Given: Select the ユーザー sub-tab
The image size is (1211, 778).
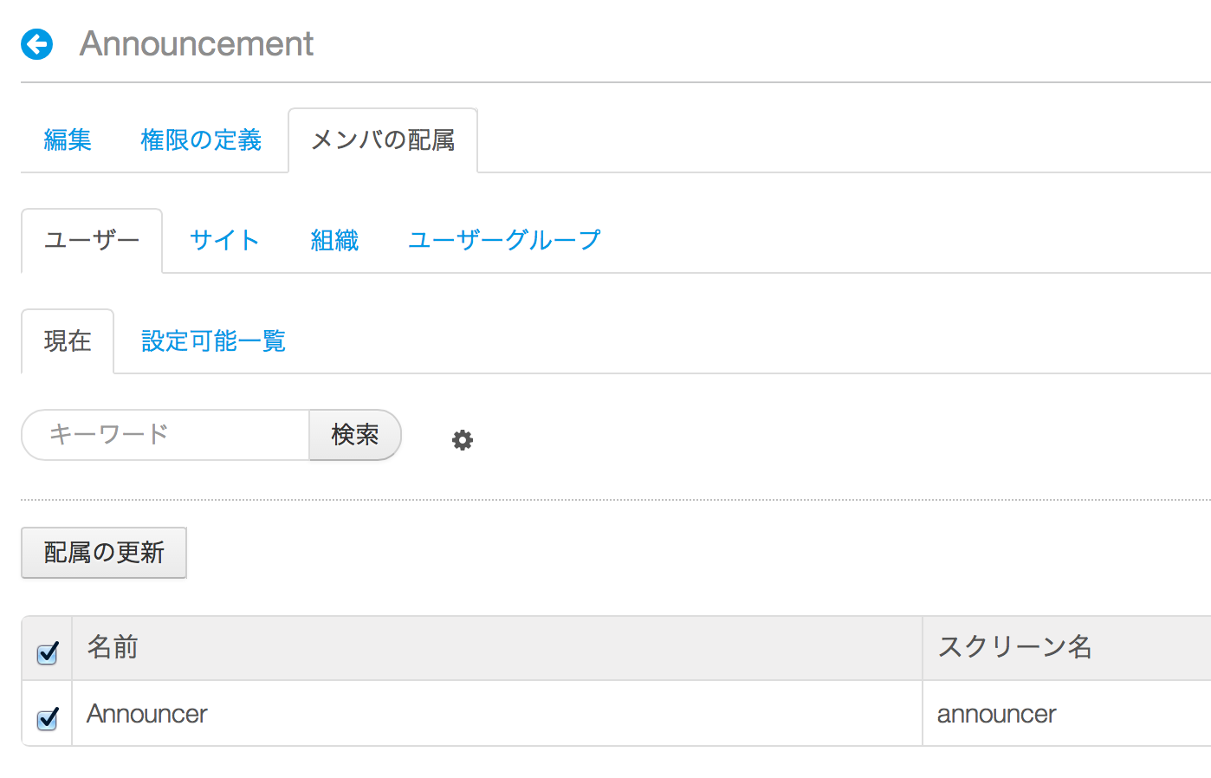Looking at the screenshot, I should coord(92,241).
